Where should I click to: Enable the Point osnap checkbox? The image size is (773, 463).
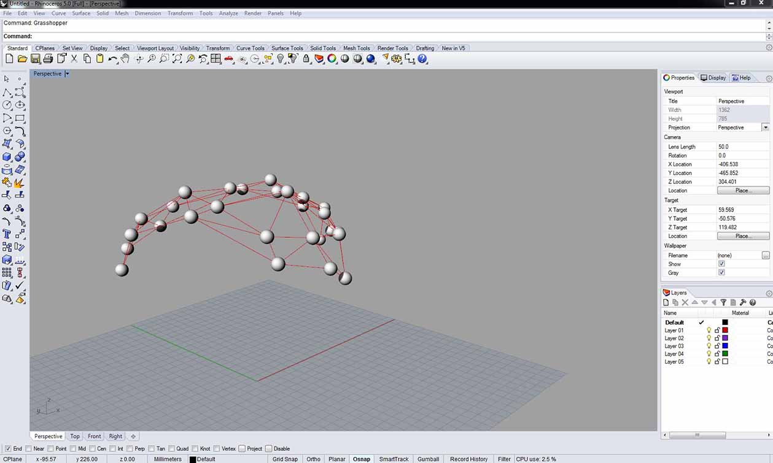coord(51,449)
